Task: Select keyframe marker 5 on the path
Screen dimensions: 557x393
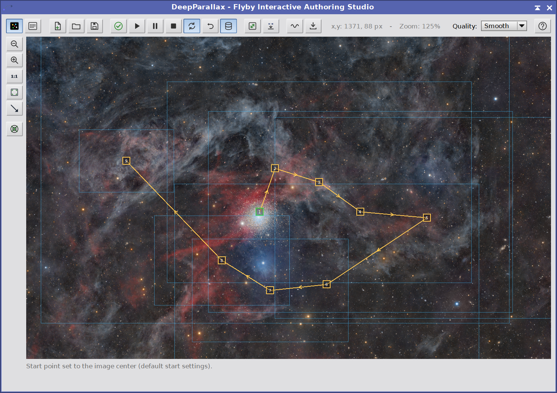Action: [x=427, y=218]
